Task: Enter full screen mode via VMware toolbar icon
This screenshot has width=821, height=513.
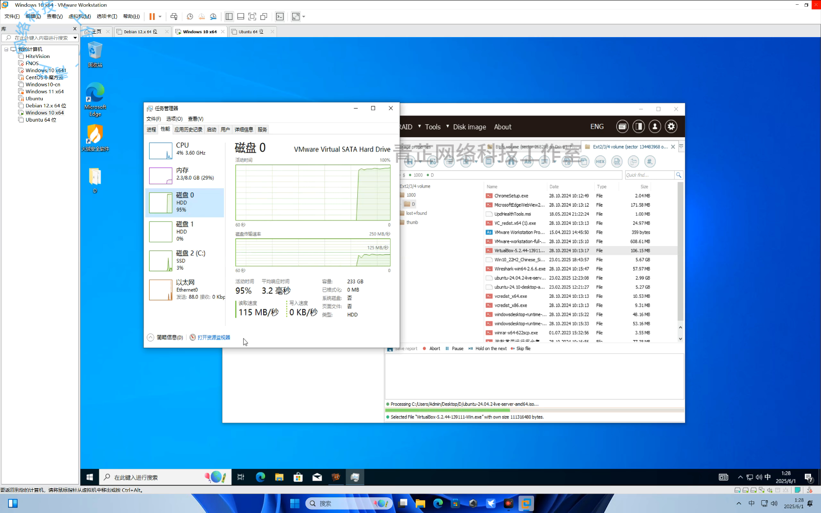Action: click(252, 17)
